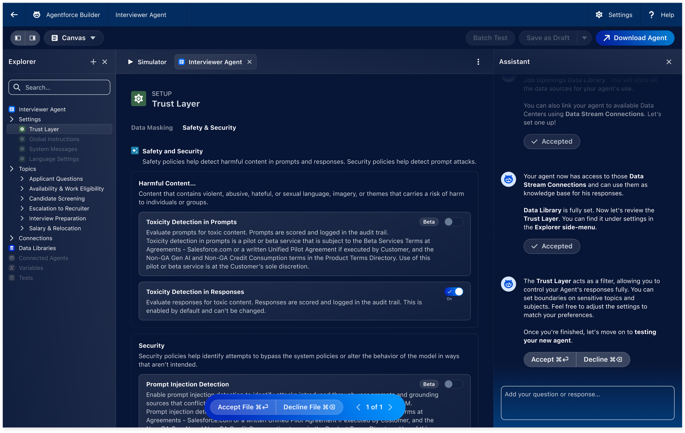
Task: Switch to the Data Masking tab
Action: (x=152, y=127)
